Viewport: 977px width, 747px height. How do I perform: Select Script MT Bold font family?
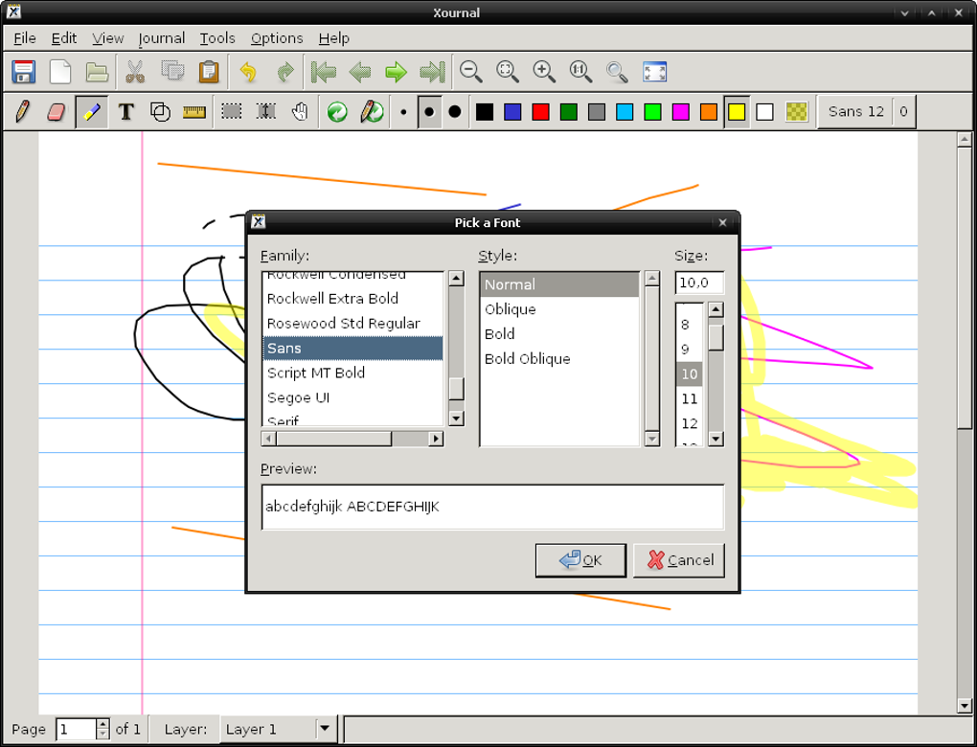tap(352, 373)
